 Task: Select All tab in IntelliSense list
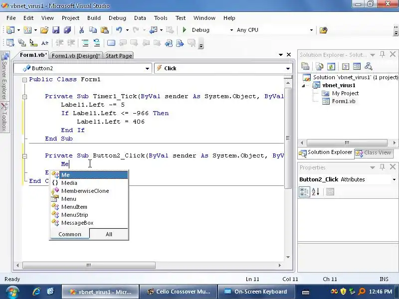click(x=109, y=234)
